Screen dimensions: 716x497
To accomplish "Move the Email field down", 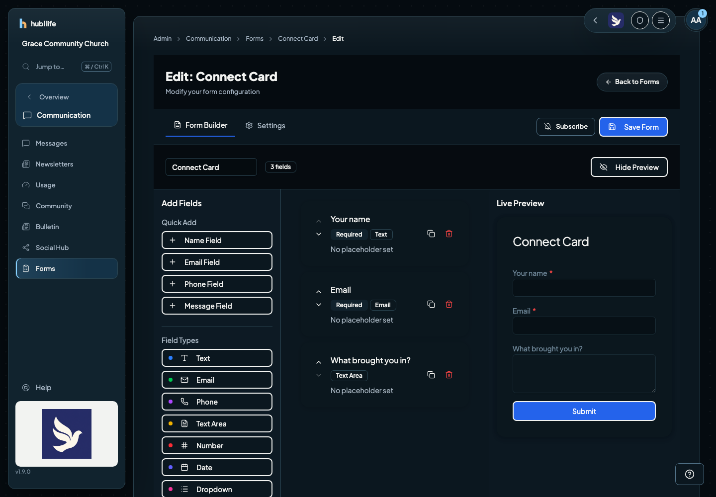I will (319, 305).
